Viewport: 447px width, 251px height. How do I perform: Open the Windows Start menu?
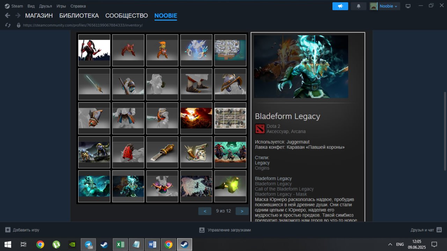coord(7,244)
